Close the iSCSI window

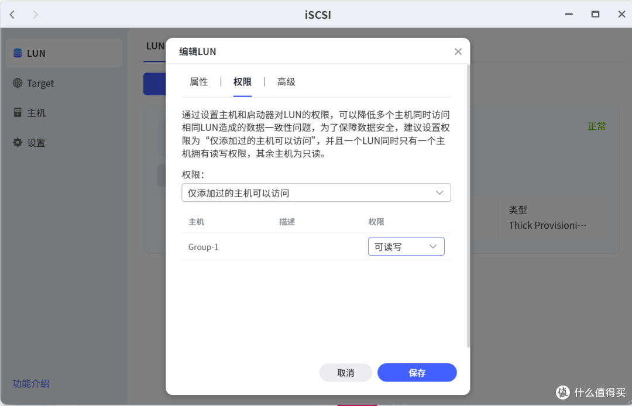click(x=621, y=15)
